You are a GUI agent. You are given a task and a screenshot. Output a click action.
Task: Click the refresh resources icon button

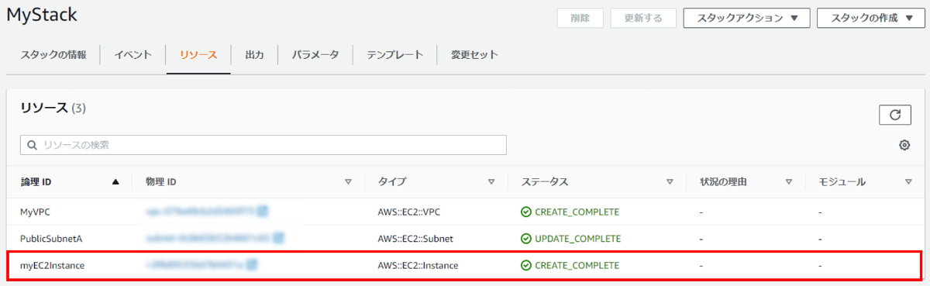tap(894, 115)
